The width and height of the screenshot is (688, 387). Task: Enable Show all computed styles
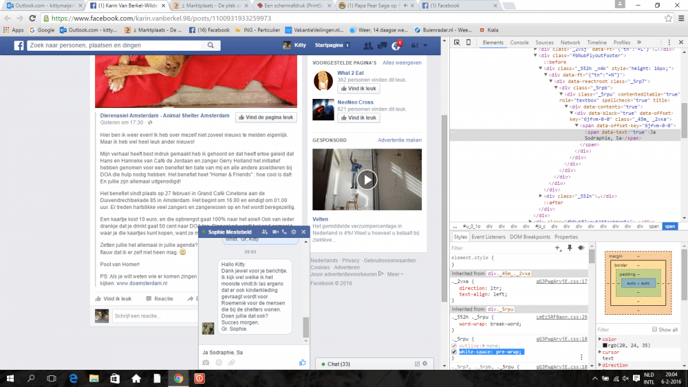[654, 329]
